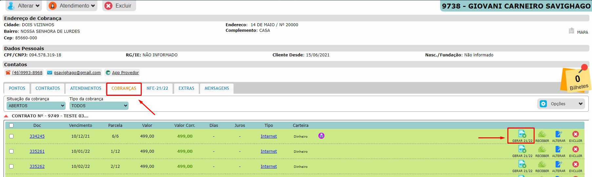592x177 pixels.
Task: Click ALTERAR icon for doc 334245
Action: coord(559,134)
